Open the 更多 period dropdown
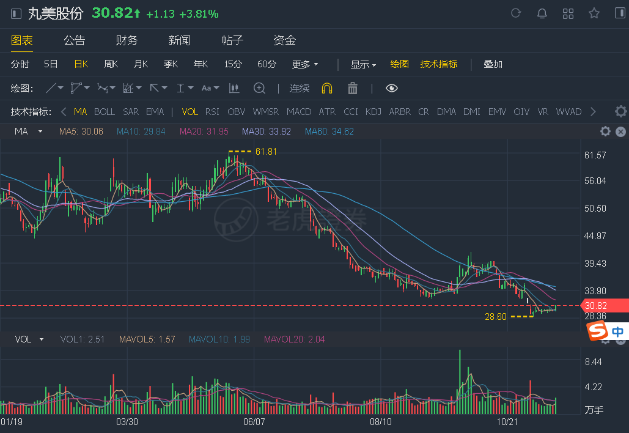This screenshot has width=629, height=433. pos(305,64)
